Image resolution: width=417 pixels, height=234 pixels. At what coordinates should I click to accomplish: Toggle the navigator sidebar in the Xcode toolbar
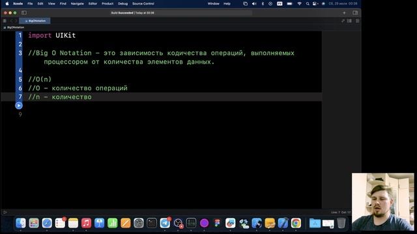coord(24,13)
